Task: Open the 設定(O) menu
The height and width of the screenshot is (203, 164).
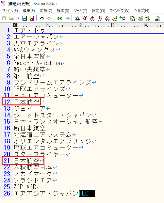Action: [x=98, y=11]
